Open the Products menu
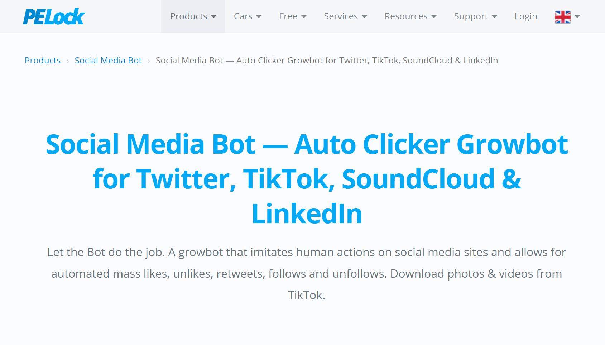605x345 pixels. [189, 16]
